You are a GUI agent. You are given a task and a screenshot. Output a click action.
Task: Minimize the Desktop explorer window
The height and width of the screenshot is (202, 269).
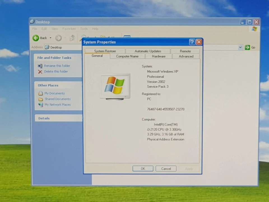(x=243, y=22)
